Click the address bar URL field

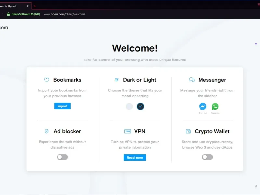coord(64,14)
